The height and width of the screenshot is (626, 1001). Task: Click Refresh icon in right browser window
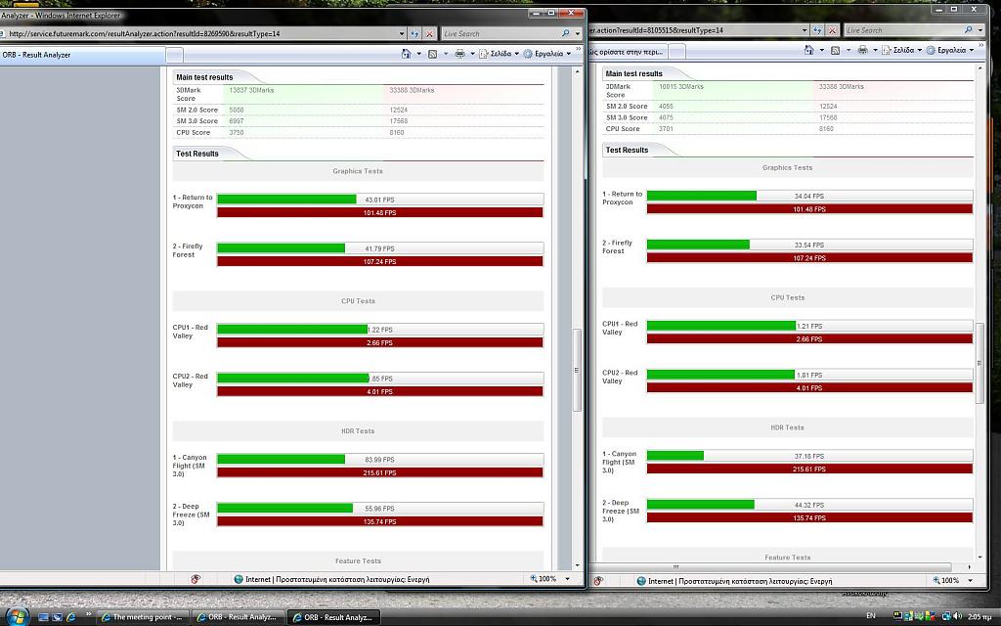pos(817,30)
